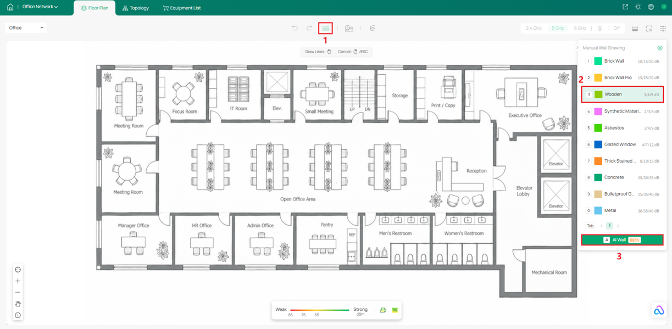Click the Thick Stained orange color swatch
Image resolution: width=672 pixels, height=329 pixels.
coord(598,161)
